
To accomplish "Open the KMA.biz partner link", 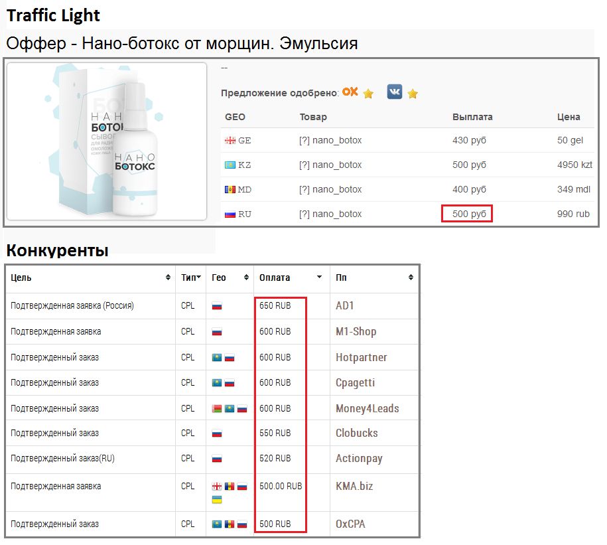I will point(354,486).
